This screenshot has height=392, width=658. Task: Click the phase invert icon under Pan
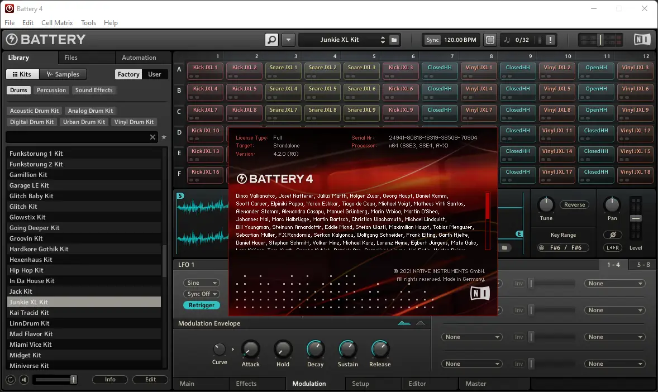pos(613,235)
